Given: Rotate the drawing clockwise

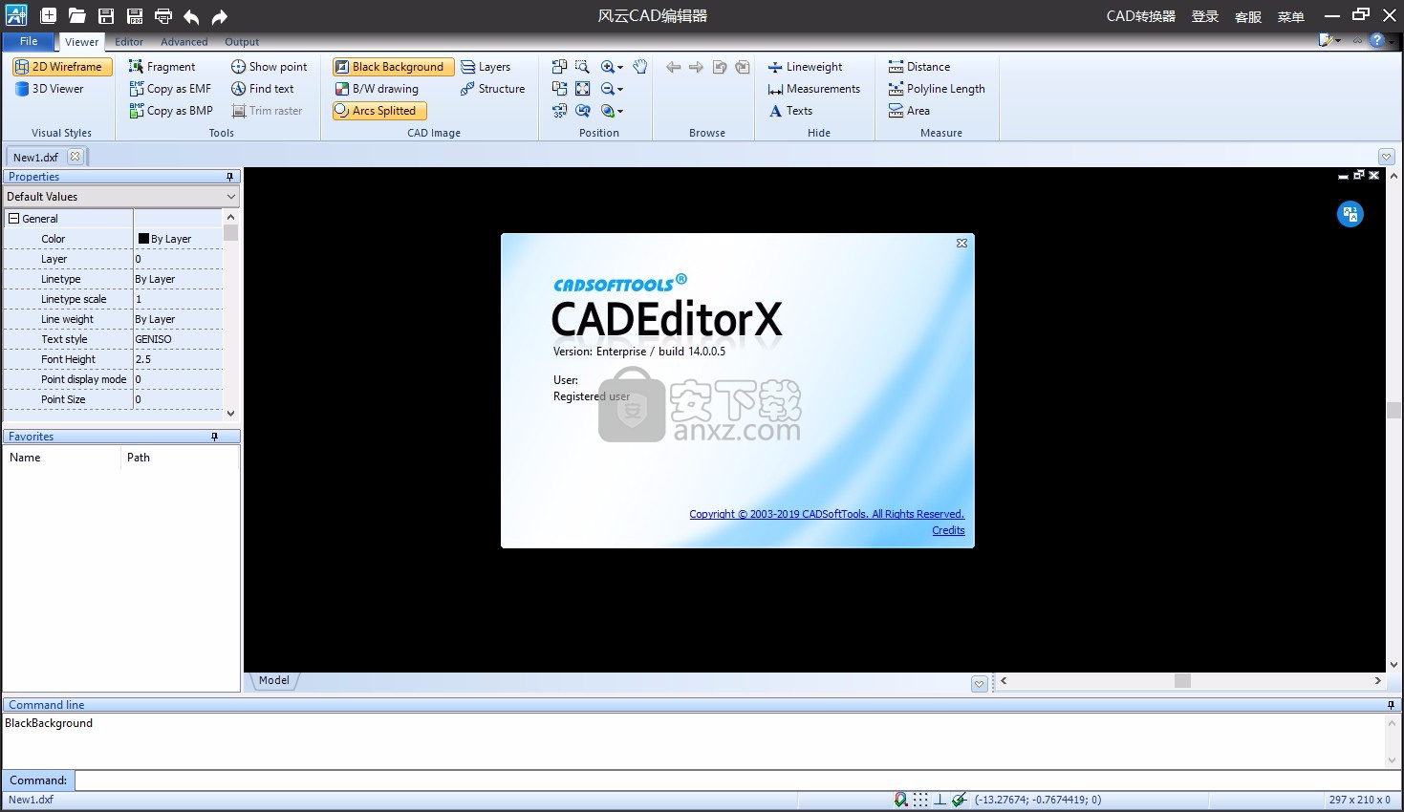Looking at the screenshot, I should [560, 89].
